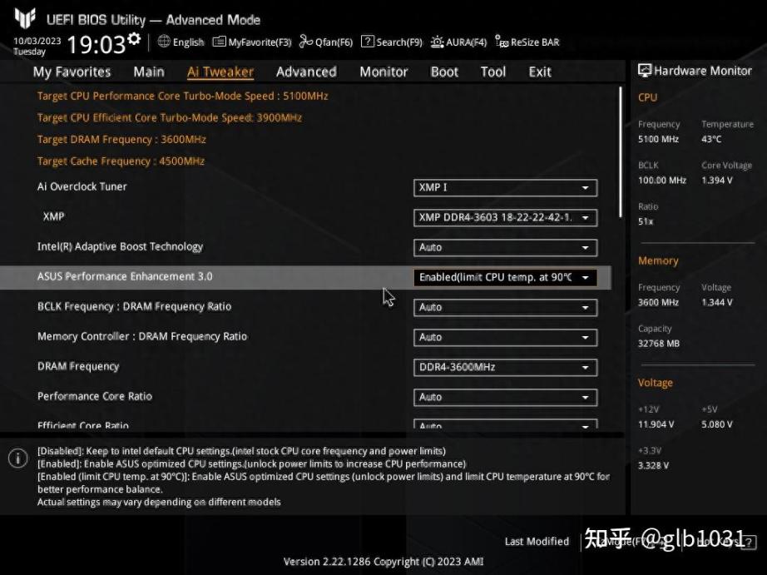The height and width of the screenshot is (575, 767).
Task: Open AURA(F4) lighting icon
Action: tap(437, 42)
